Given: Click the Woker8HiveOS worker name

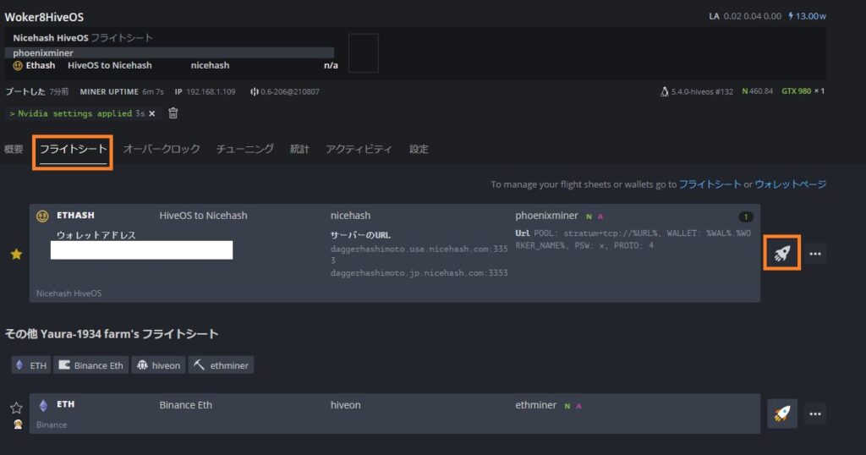Looking at the screenshot, I should coord(44,17).
